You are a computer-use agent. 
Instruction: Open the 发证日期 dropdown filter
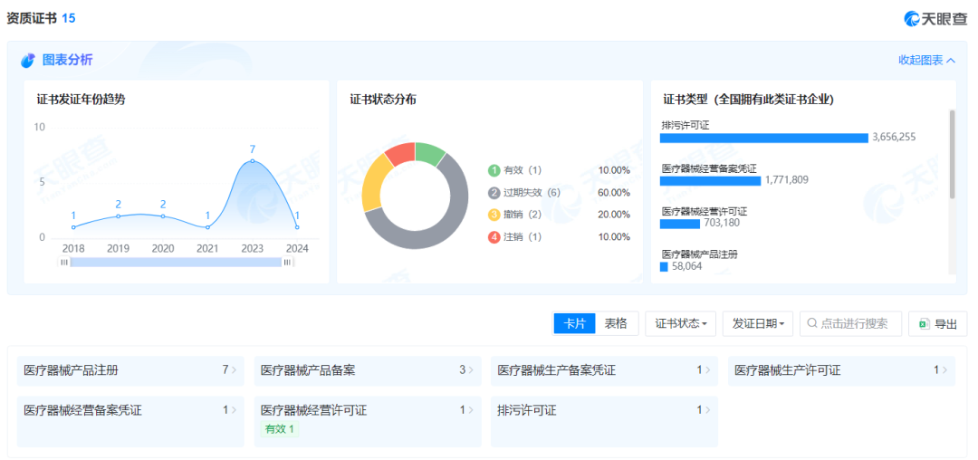tap(758, 323)
